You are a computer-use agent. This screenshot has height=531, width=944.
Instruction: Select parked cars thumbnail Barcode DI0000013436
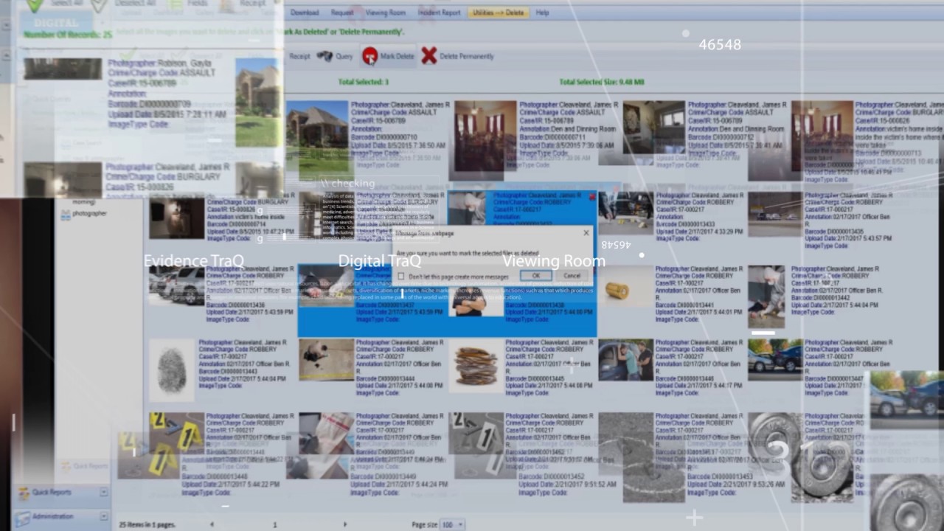point(176,285)
